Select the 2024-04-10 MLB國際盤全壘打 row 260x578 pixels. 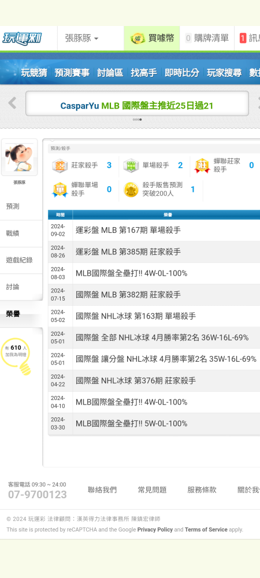coord(154,402)
